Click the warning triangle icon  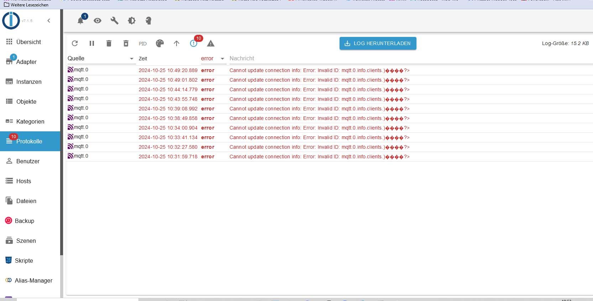tap(211, 43)
